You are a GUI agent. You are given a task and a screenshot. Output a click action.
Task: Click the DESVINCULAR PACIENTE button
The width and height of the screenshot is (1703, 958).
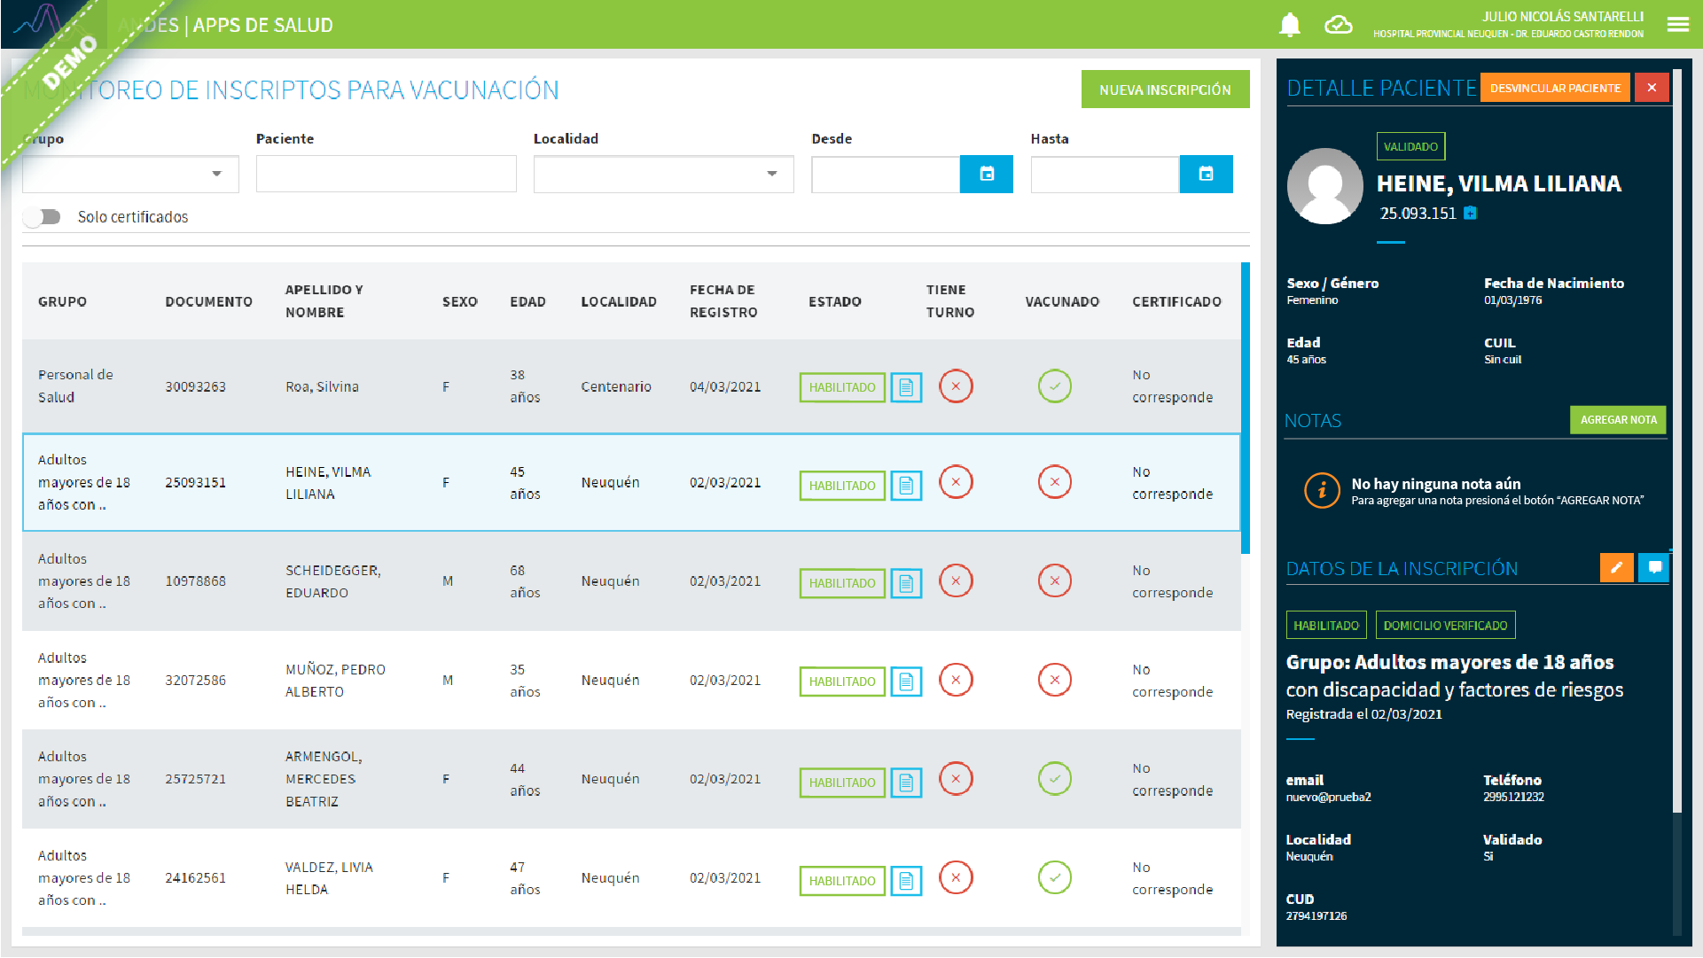click(x=1554, y=88)
